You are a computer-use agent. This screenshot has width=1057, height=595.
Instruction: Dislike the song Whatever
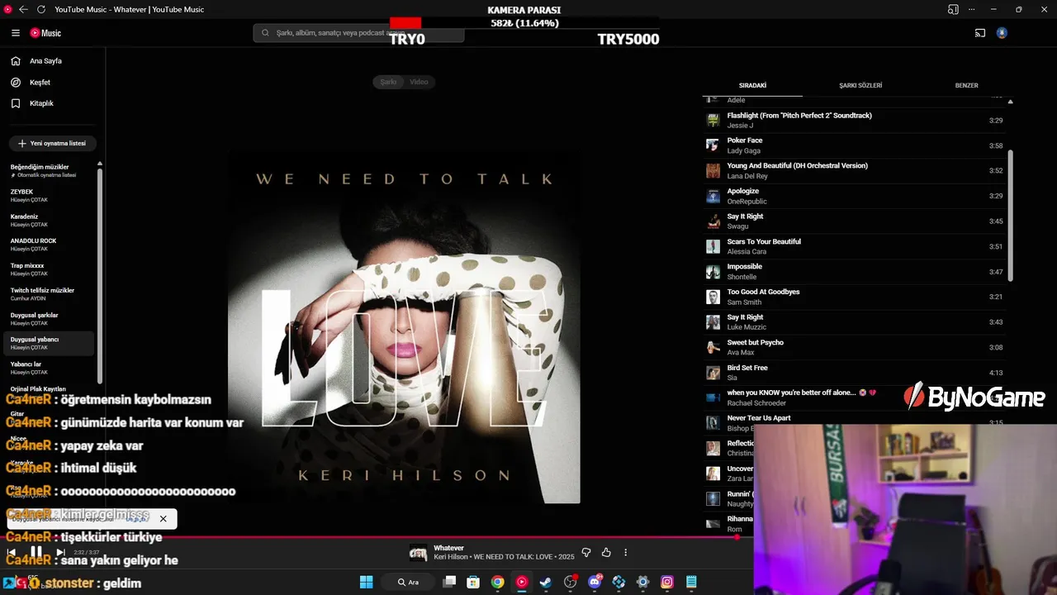586,552
